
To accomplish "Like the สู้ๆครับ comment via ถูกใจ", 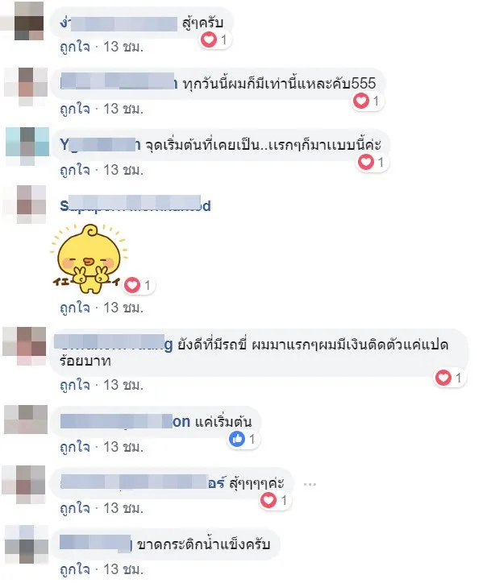I will click(75, 47).
